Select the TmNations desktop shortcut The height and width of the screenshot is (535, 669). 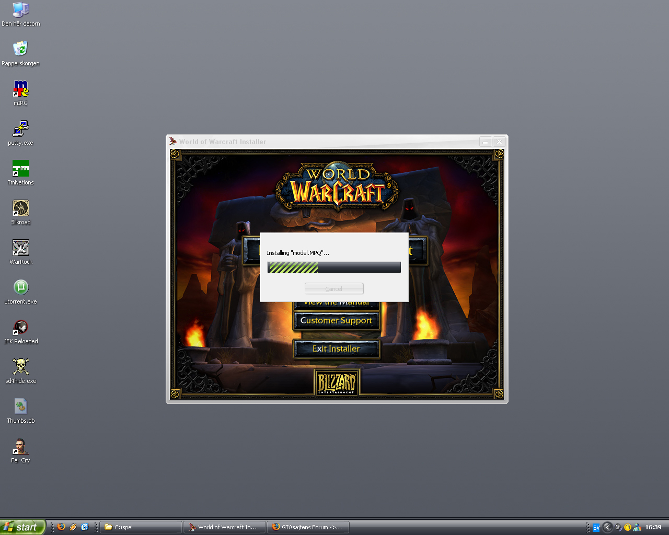click(x=20, y=173)
